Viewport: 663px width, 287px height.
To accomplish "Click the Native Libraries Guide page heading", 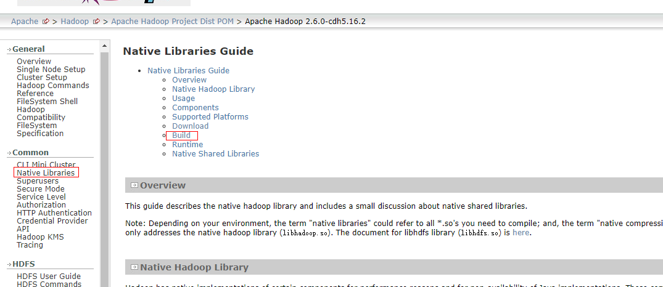I will (x=188, y=51).
